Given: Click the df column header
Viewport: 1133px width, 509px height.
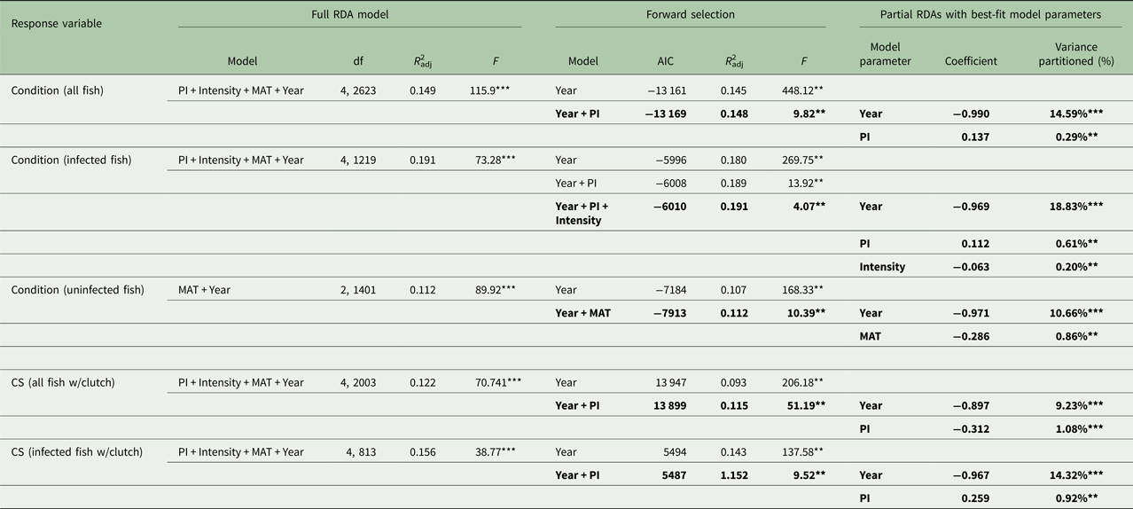Looking at the screenshot, I should coord(358,62).
